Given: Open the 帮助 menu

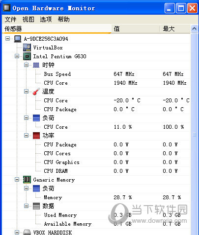Looking at the screenshot, I should (63, 20).
